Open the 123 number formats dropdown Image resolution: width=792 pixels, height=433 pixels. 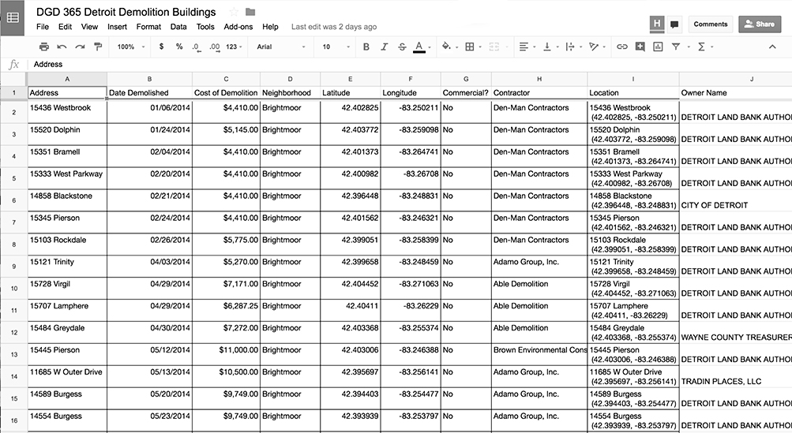pyautogui.click(x=234, y=47)
